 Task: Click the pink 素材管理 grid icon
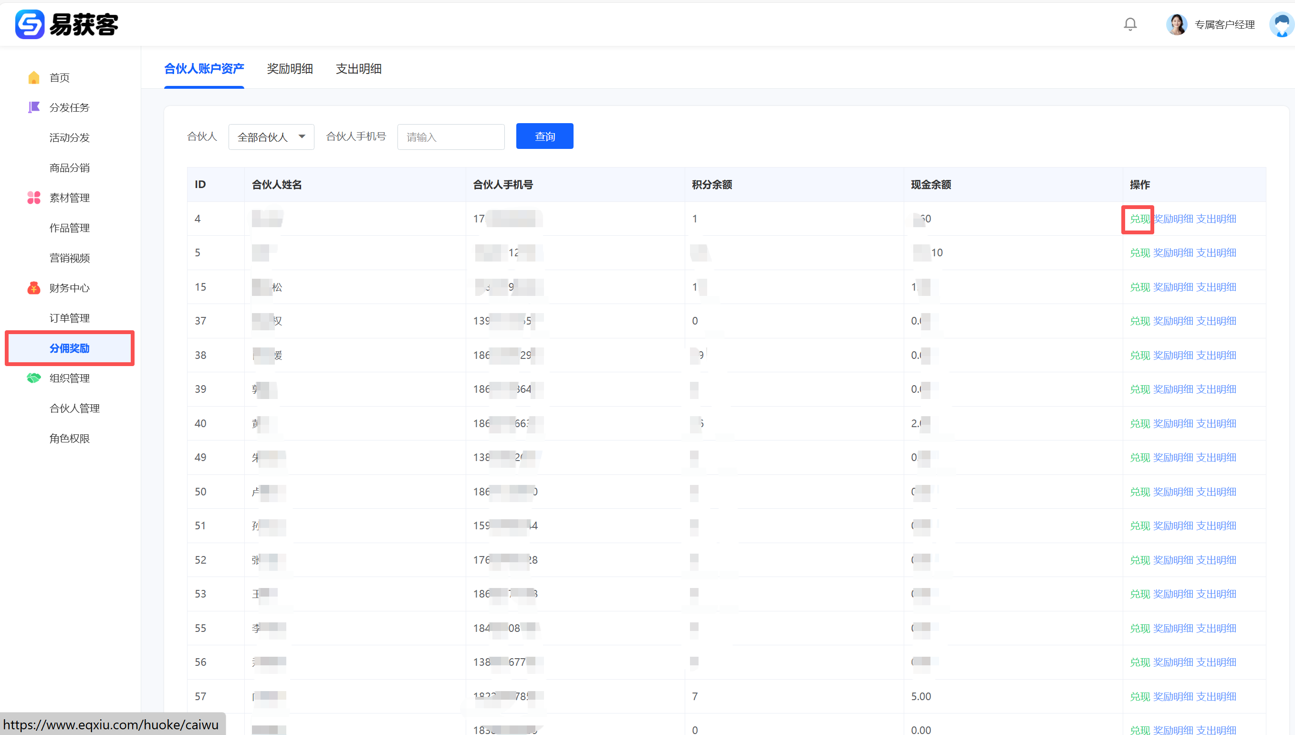[x=34, y=198]
